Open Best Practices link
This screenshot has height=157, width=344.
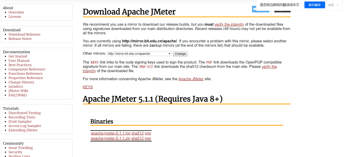[x=20, y=65]
